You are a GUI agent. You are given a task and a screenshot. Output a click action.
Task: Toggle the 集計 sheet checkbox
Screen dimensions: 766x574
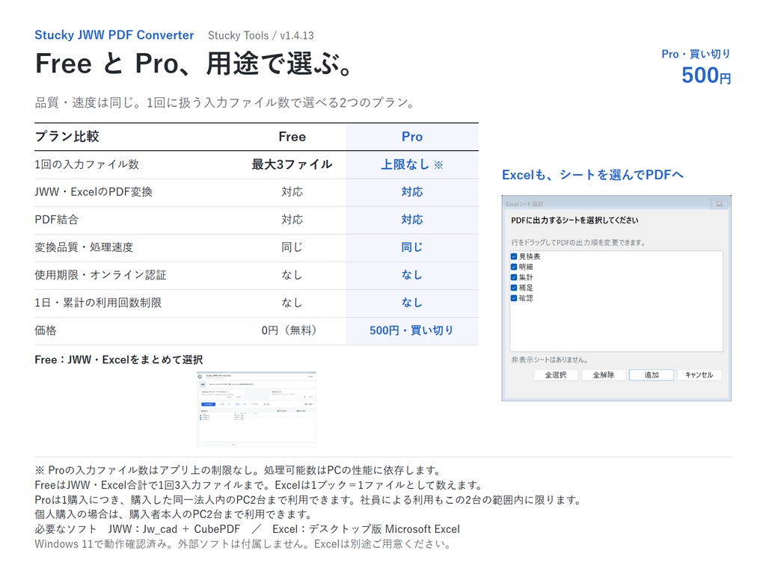click(514, 277)
